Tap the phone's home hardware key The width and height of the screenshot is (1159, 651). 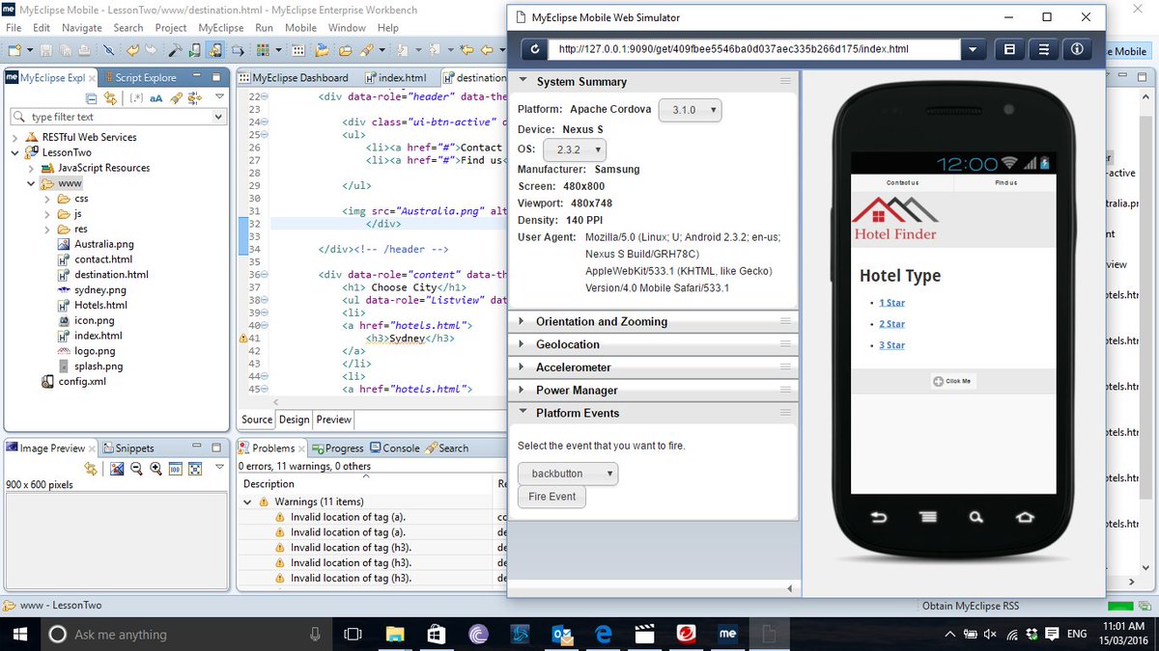point(1025,518)
